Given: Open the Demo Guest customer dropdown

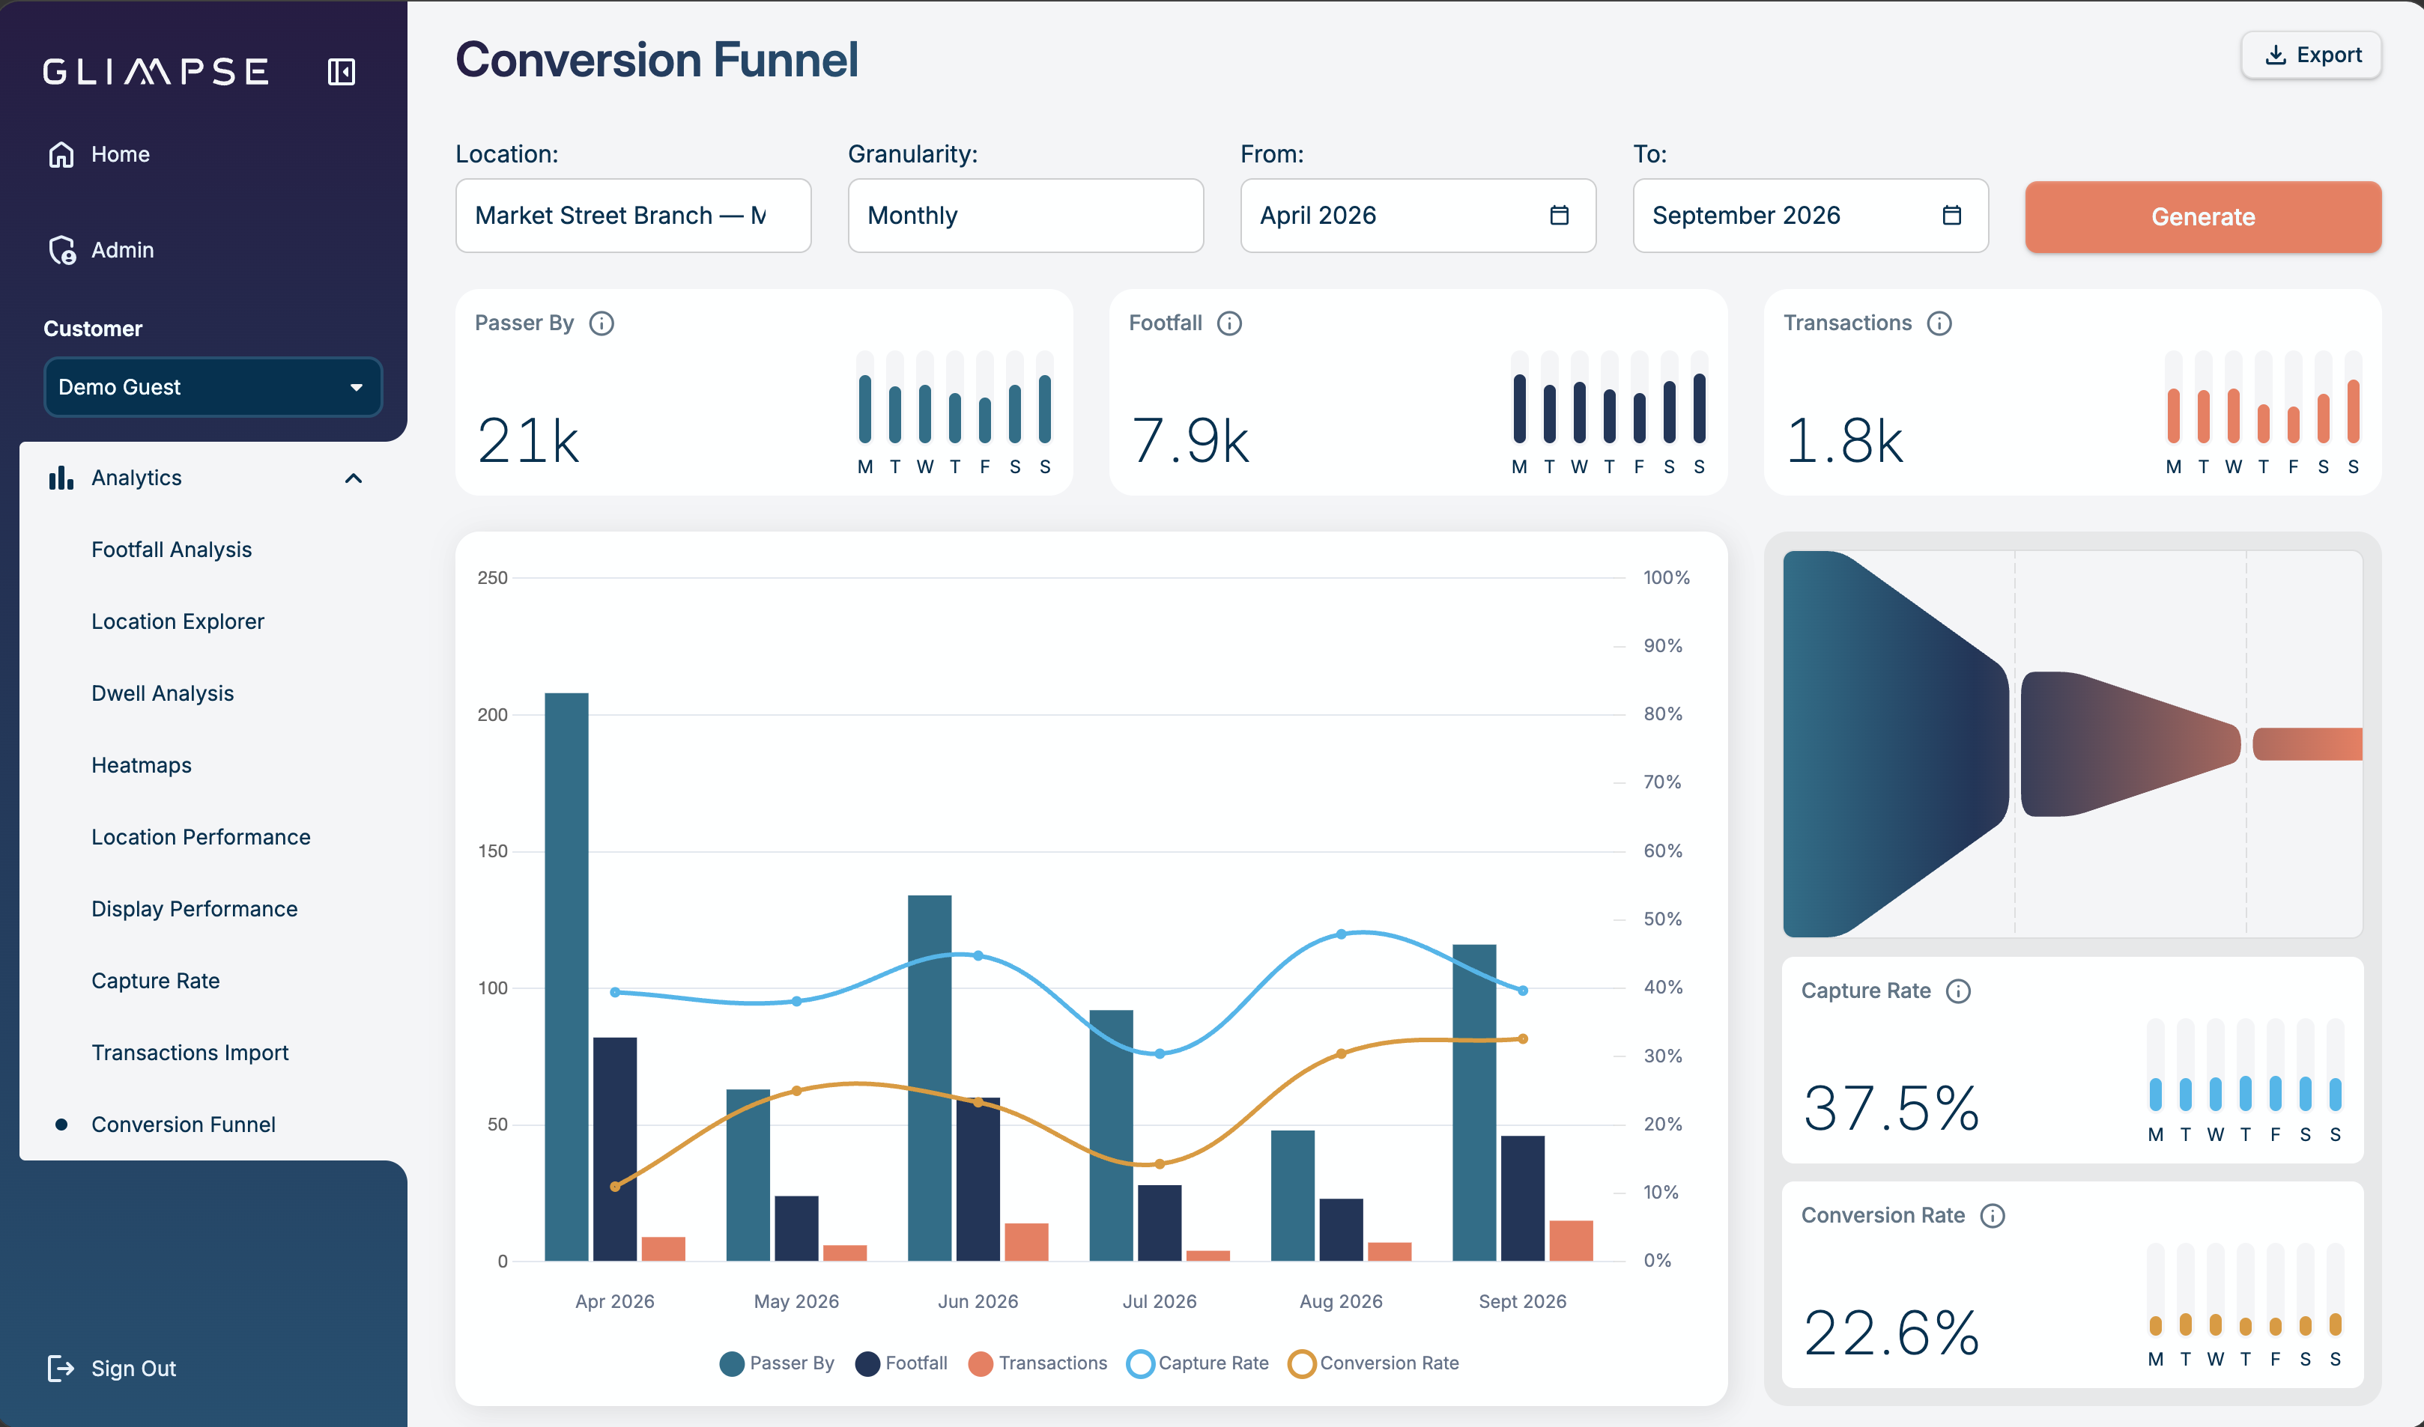Looking at the screenshot, I should [213, 388].
